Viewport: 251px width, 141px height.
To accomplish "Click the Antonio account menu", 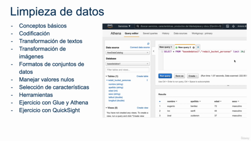I will pos(242,26).
